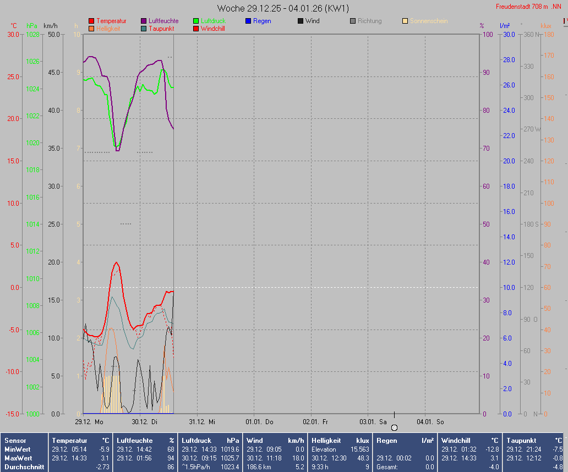The image size is (568, 472).
Task: Select the Temperatur column header in the table
Action: coord(69,441)
